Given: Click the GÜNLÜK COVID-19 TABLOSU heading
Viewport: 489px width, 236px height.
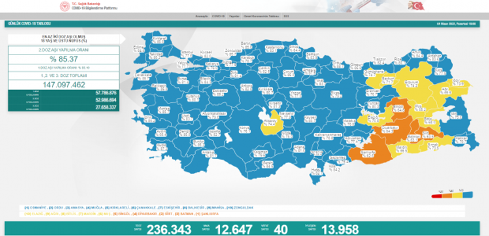Looking at the screenshot, I should [29, 24].
